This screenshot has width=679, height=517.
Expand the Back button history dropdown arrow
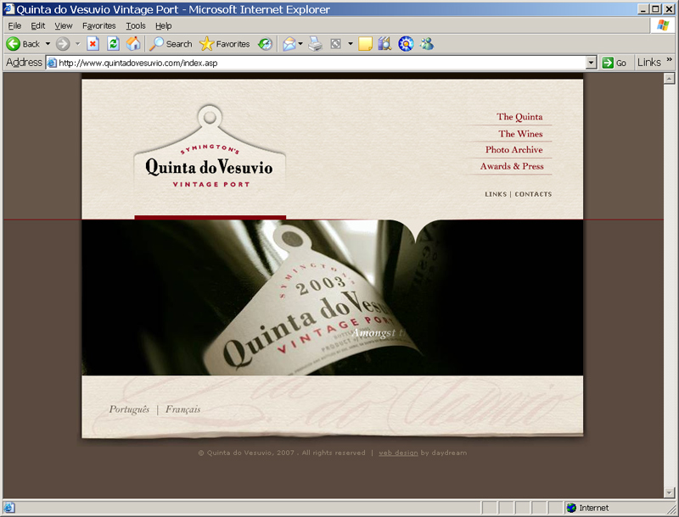[48, 44]
